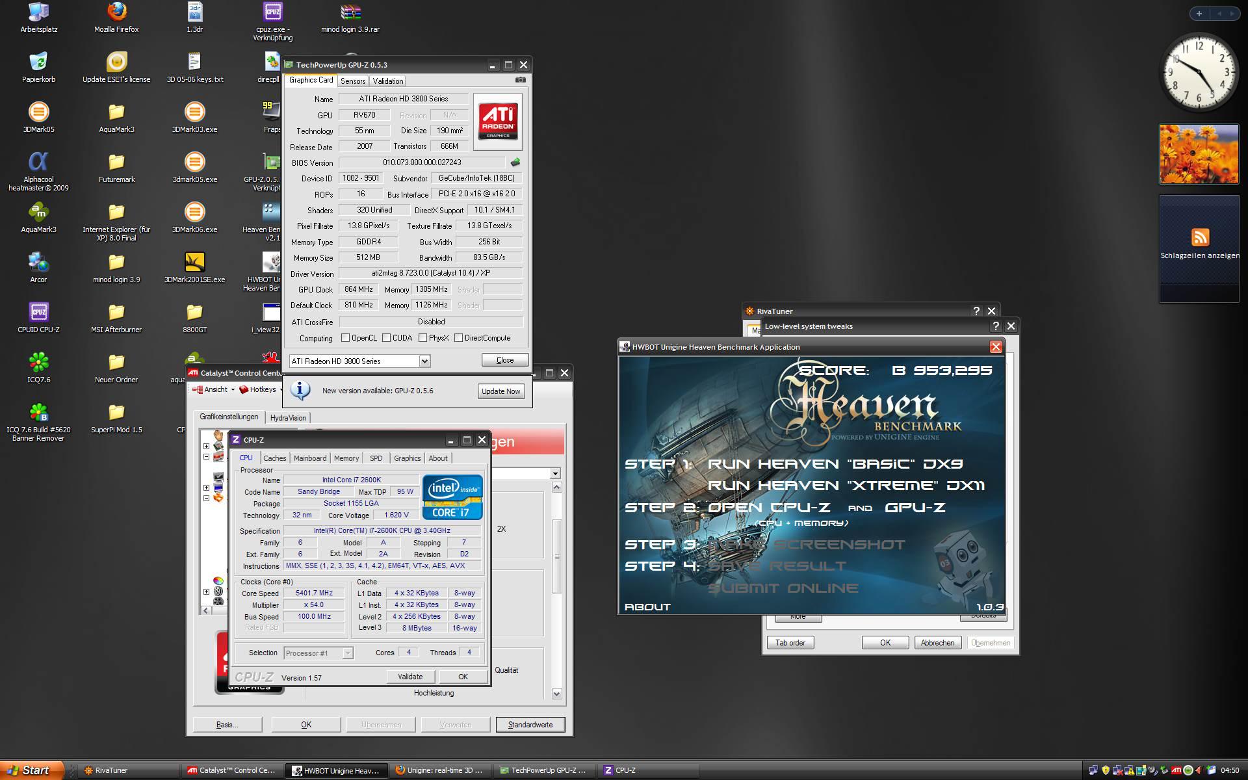Screen dimensions: 1248x780
Task: Click GPU-Z save BIOS chip icon
Action: click(515, 162)
